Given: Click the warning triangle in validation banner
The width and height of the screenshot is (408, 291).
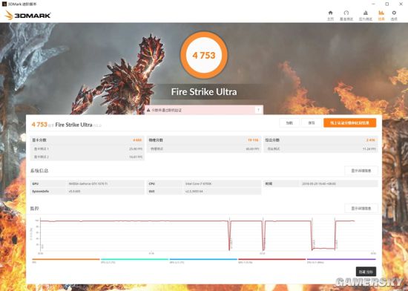Looking at the screenshot, I should click(148, 110).
